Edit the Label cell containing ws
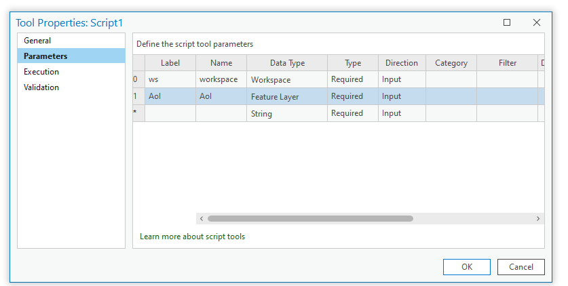The width and height of the screenshot is (568, 286). [x=170, y=80]
